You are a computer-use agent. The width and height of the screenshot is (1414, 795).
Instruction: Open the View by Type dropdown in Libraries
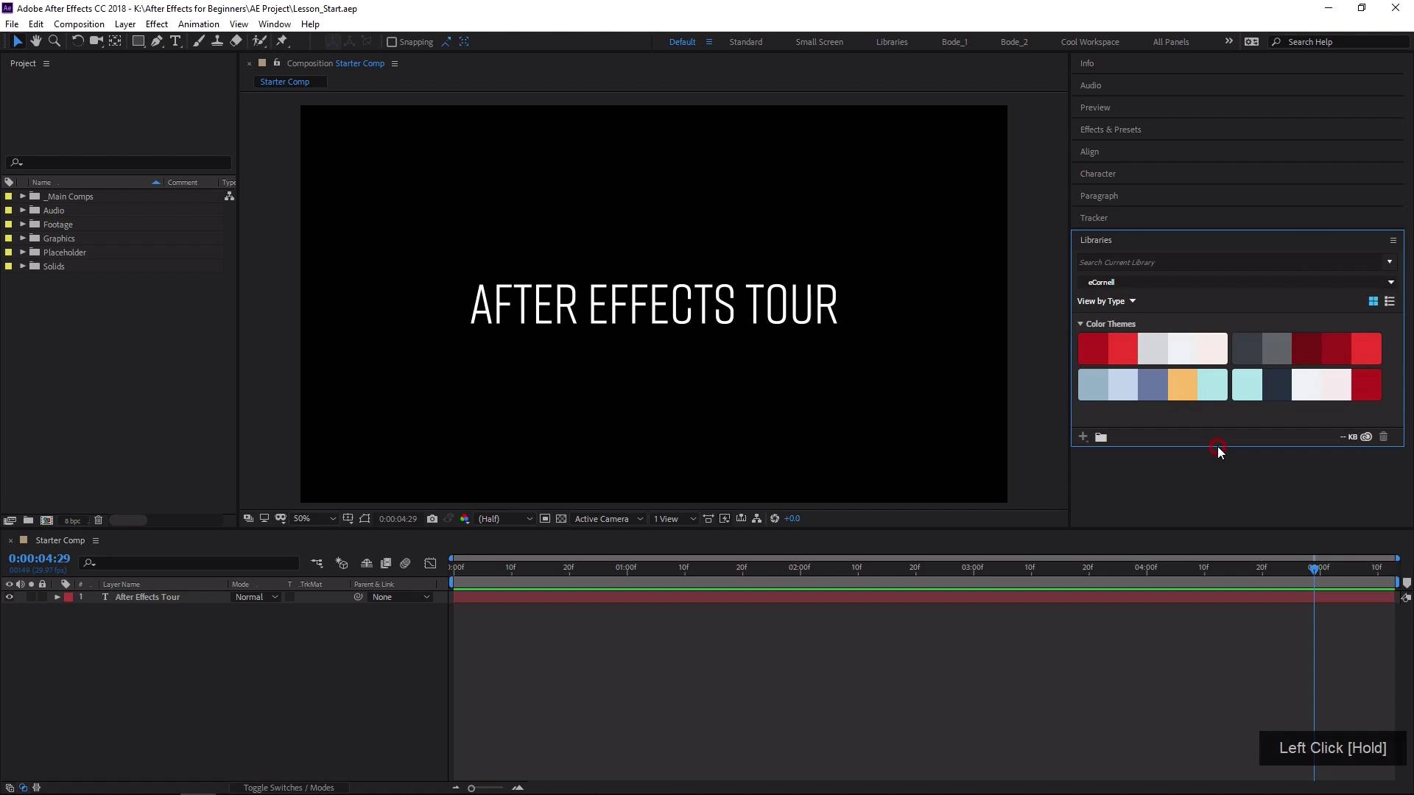coord(1131,301)
